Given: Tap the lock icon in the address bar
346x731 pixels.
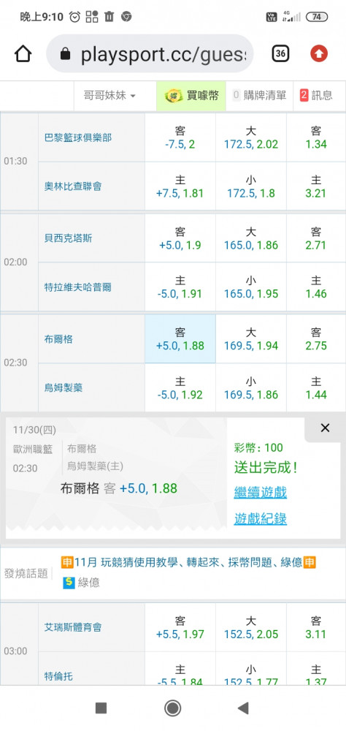Looking at the screenshot, I should (65, 55).
